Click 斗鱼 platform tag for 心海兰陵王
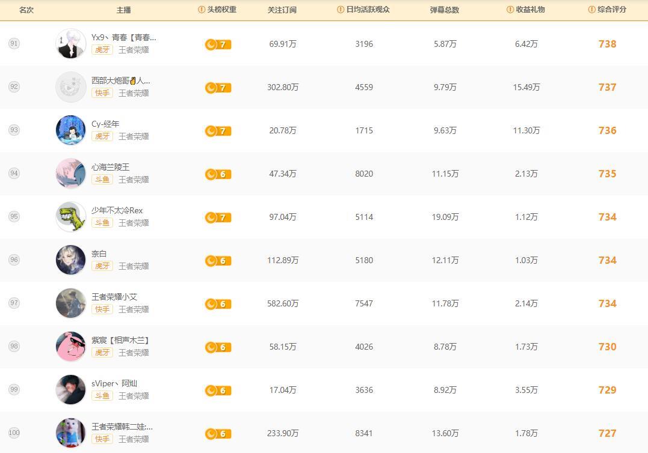Viewport: 648px width, 453px height. tap(102, 180)
